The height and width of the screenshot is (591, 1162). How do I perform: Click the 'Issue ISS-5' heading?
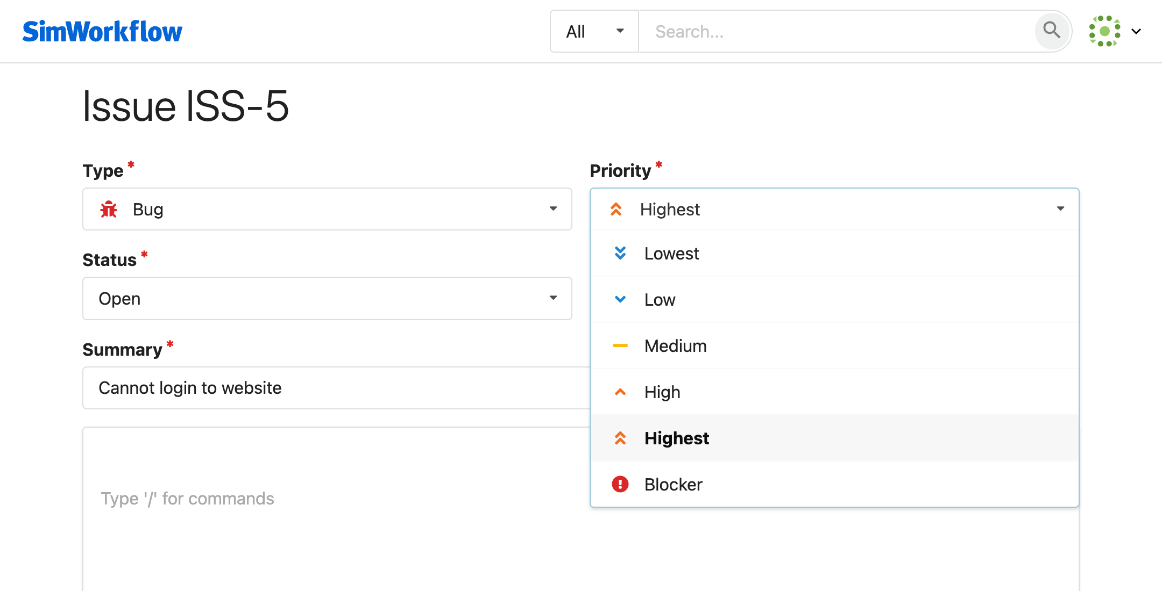[x=186, y=106]
